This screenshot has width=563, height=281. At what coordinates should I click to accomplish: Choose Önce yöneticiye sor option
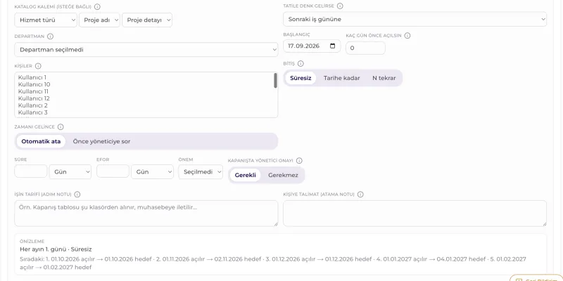[101, 141]
